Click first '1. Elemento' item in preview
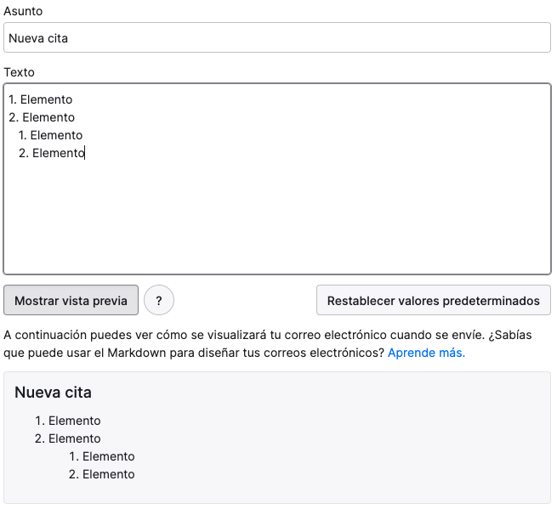The image size is (557, 509). pos(67,421)
